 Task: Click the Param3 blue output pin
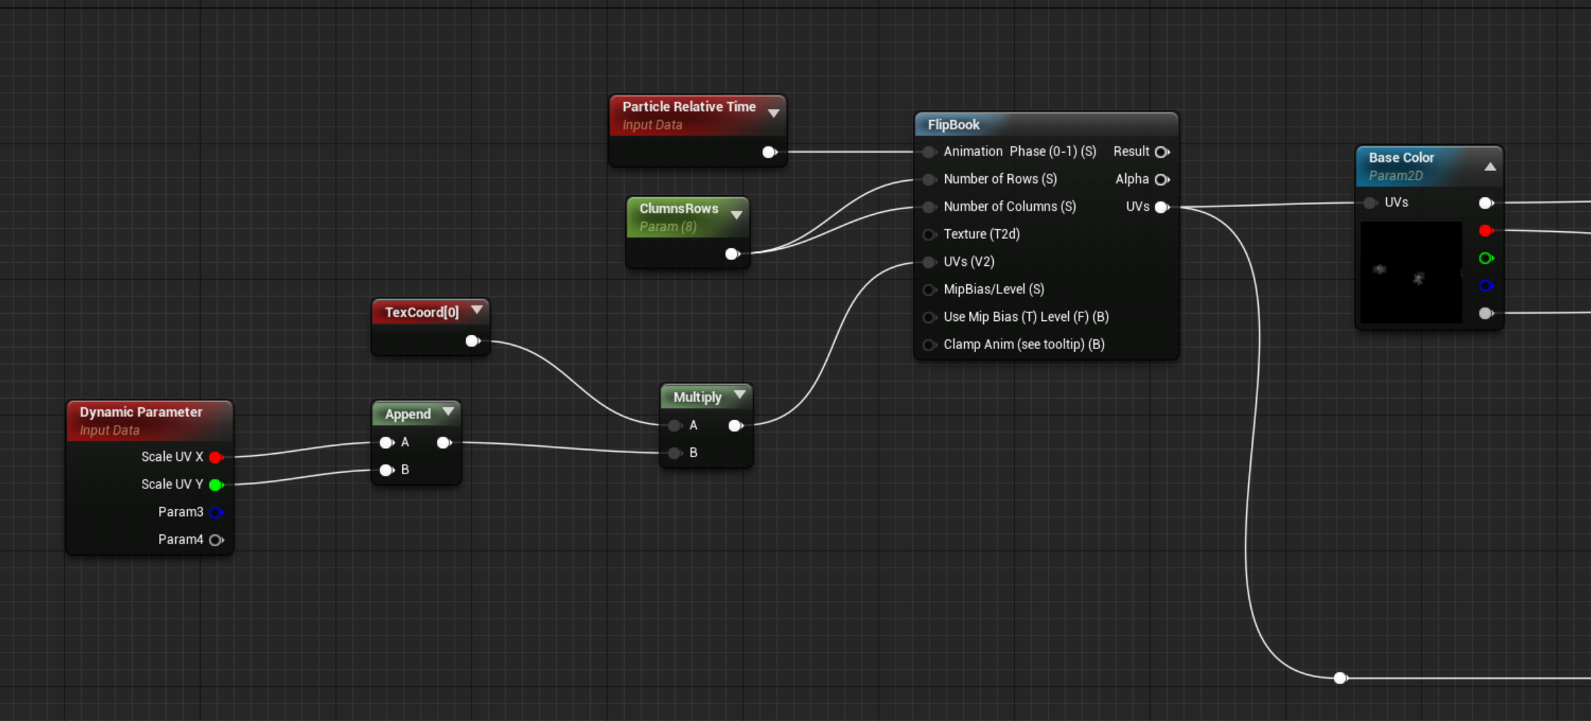[x=216, y=512]
